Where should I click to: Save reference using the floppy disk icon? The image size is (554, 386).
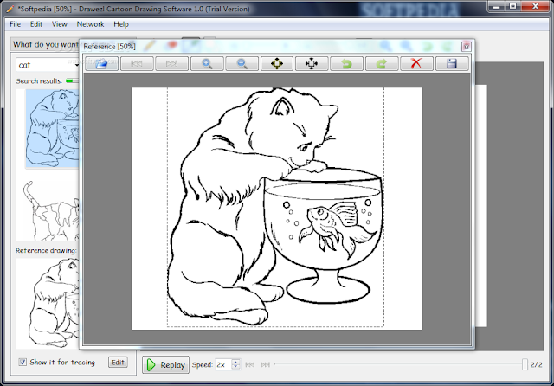(452, 63)
